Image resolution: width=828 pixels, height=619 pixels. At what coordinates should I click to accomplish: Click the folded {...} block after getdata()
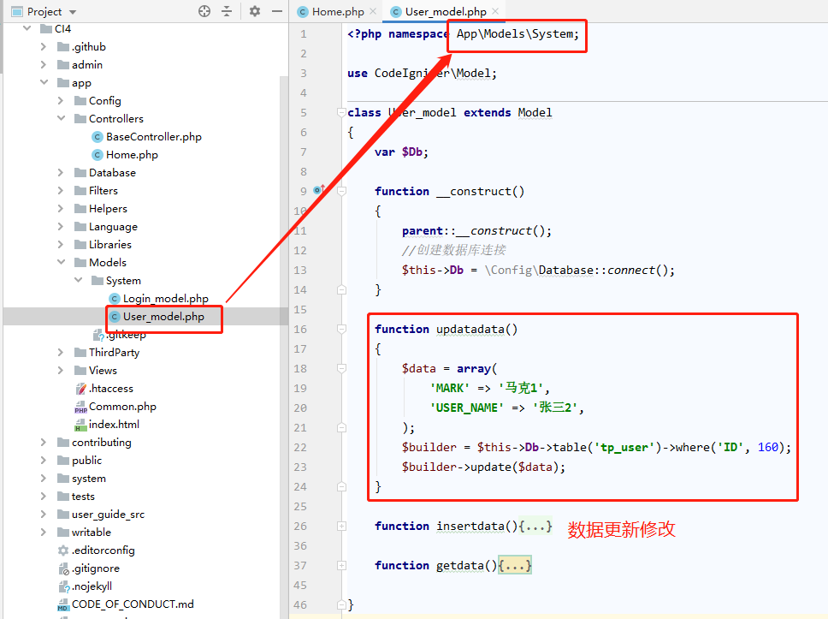click(515, 566)
